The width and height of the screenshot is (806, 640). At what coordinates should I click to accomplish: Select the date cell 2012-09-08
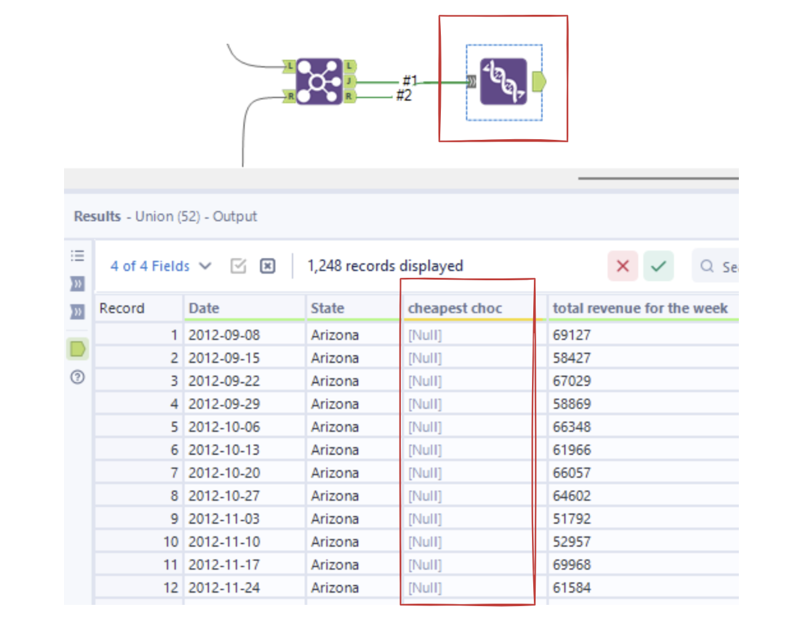pos(244,335)
